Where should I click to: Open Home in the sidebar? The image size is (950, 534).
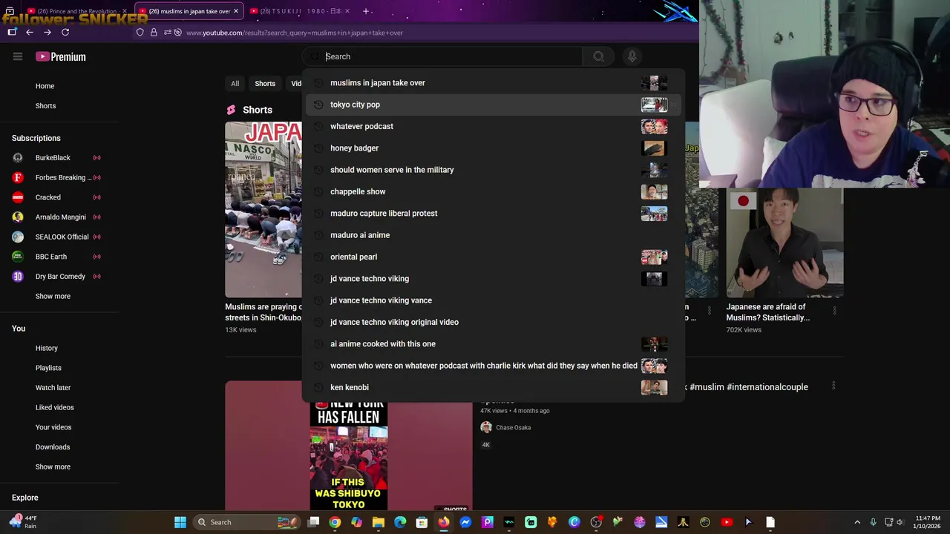[x=45, y=86]
